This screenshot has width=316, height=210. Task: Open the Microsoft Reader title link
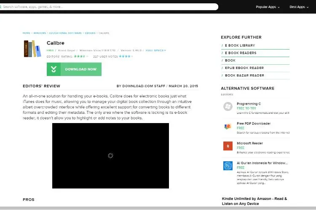pyautogui.click(x=250, y=143)
